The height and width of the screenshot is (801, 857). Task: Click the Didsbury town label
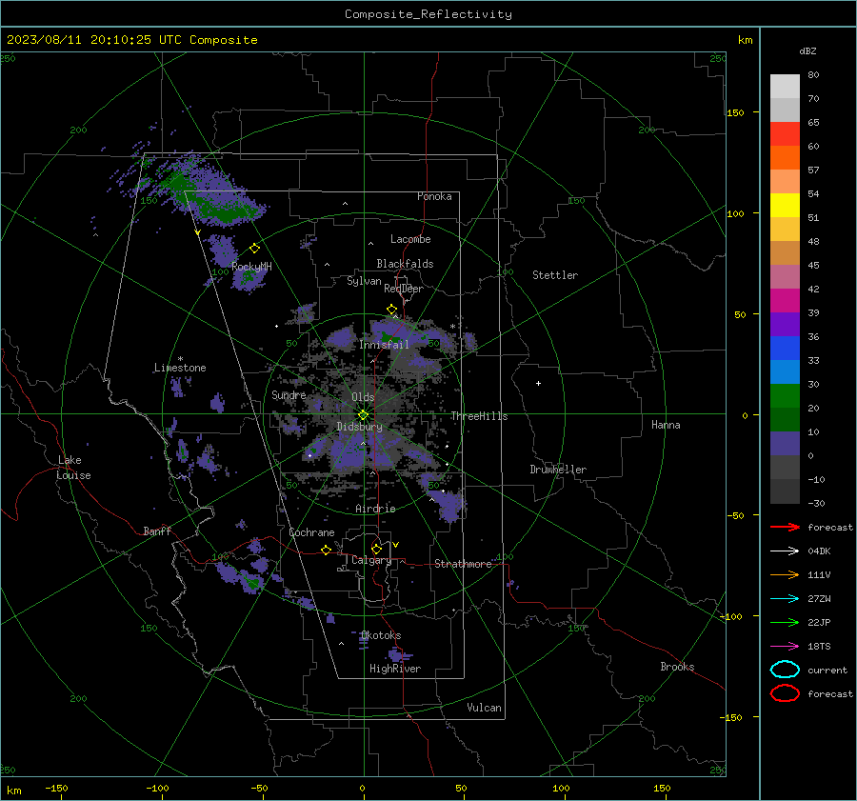coord(359,427)
